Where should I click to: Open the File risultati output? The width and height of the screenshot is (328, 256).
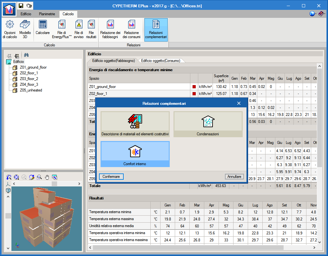click(91, 30)
